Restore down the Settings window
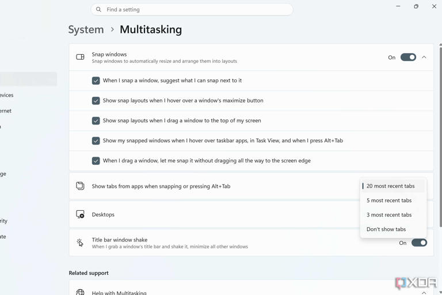 tap(416, 6)
